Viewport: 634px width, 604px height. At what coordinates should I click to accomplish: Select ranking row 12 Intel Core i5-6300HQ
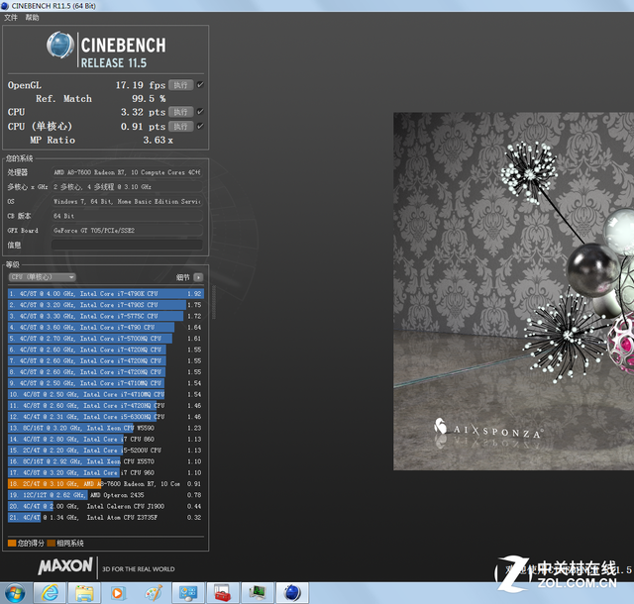(106, 417)
